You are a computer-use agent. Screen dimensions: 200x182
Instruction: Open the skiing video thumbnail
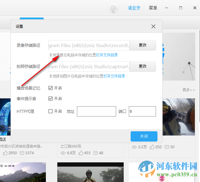click(179, 117)
